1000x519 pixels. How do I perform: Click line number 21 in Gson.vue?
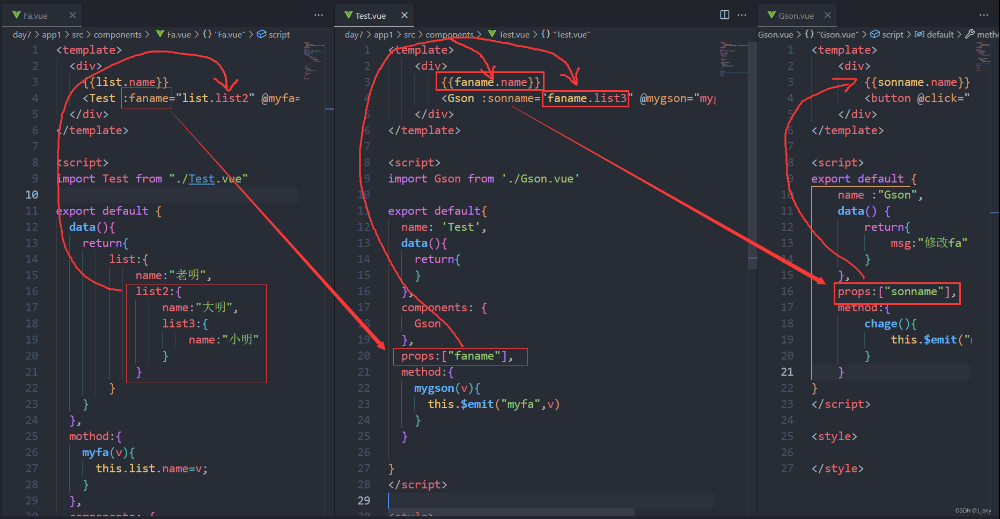(x=787, y=372)
